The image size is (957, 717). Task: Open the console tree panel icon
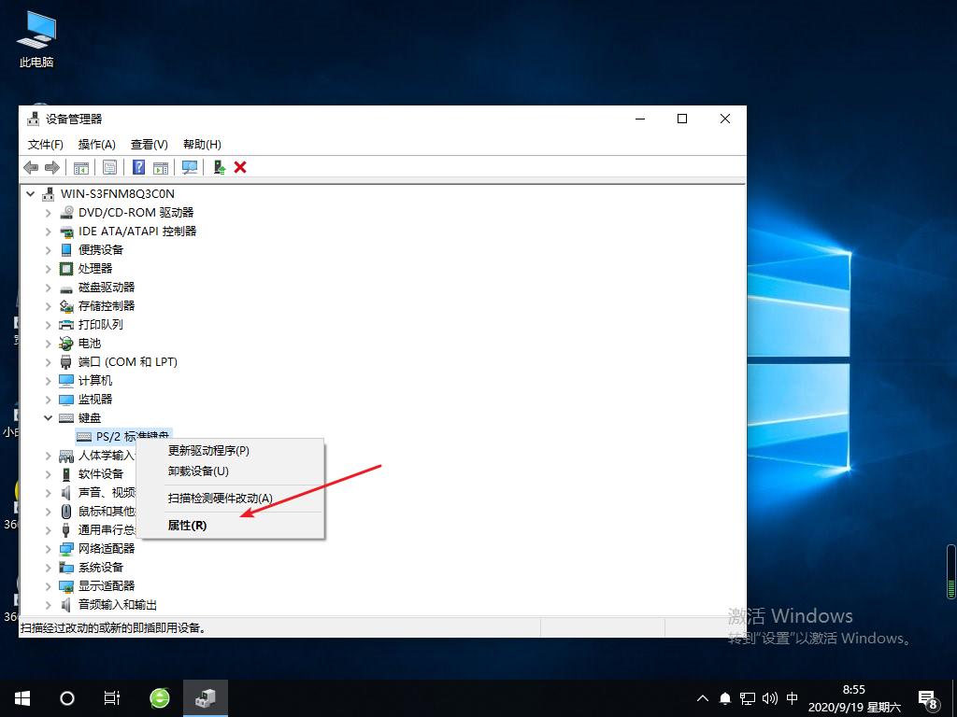pos(81,167)
